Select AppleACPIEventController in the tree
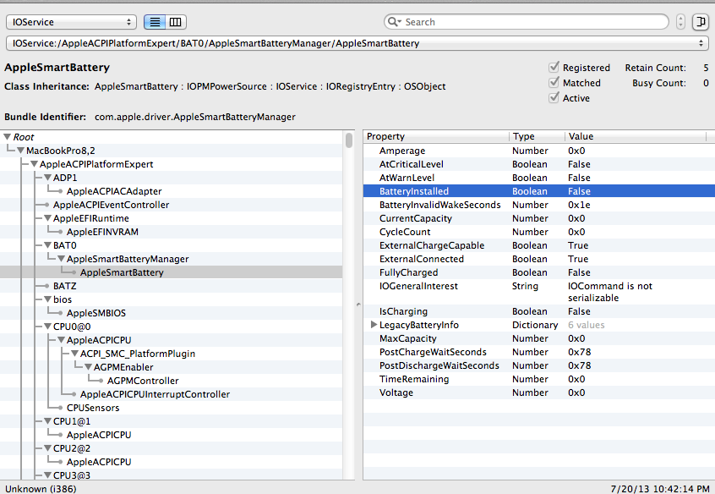Screen dimensions: 715x494 click(111, 205)
